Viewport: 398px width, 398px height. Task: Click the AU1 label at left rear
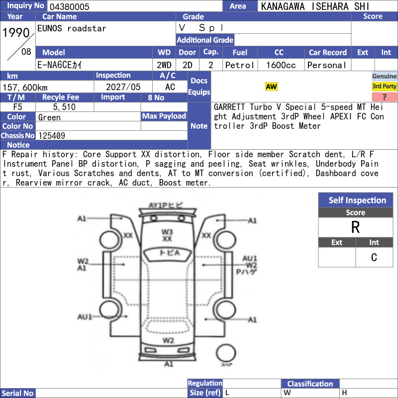85,317
